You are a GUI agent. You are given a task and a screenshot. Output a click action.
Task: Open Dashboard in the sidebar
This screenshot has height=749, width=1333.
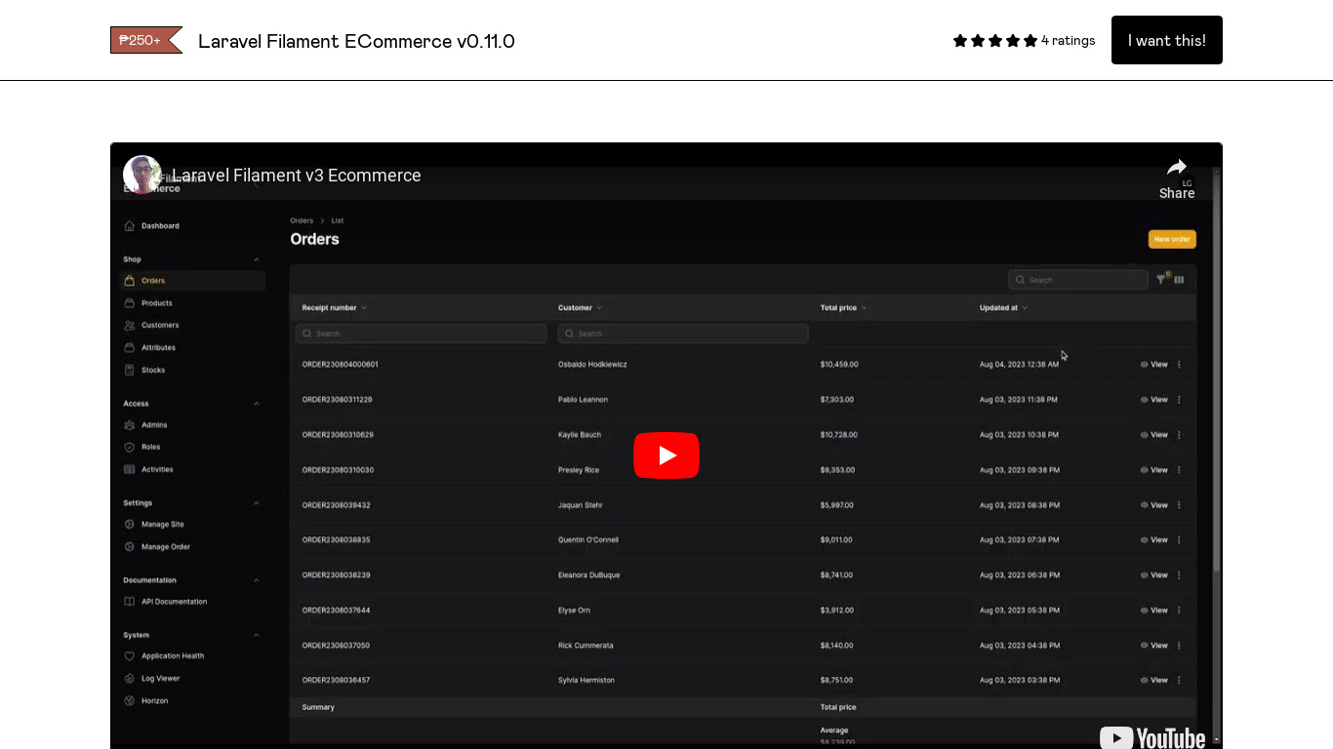(x=160, y=225)
